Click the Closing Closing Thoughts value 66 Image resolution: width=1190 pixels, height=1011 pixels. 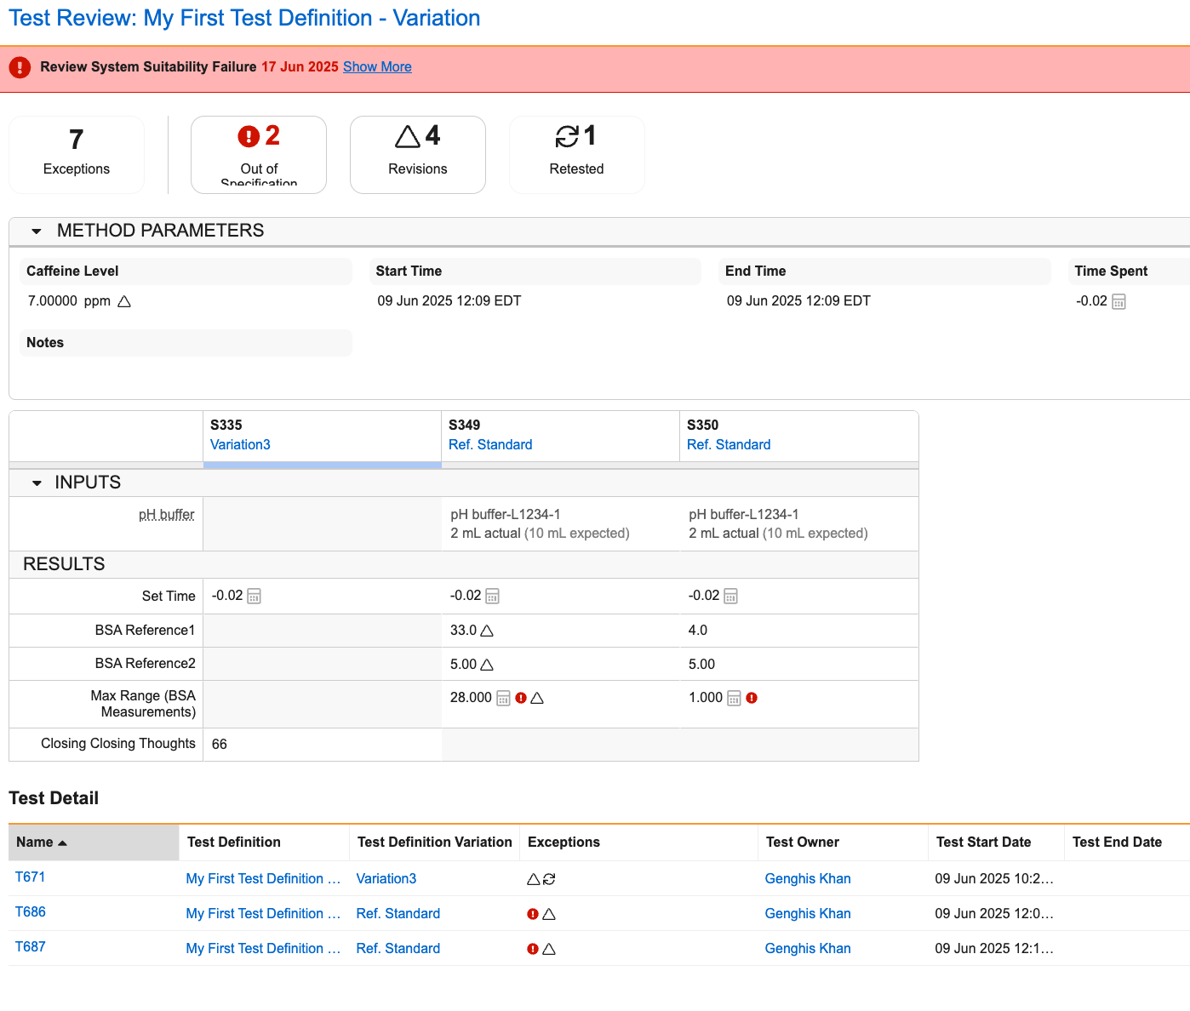tap(220, 744)
